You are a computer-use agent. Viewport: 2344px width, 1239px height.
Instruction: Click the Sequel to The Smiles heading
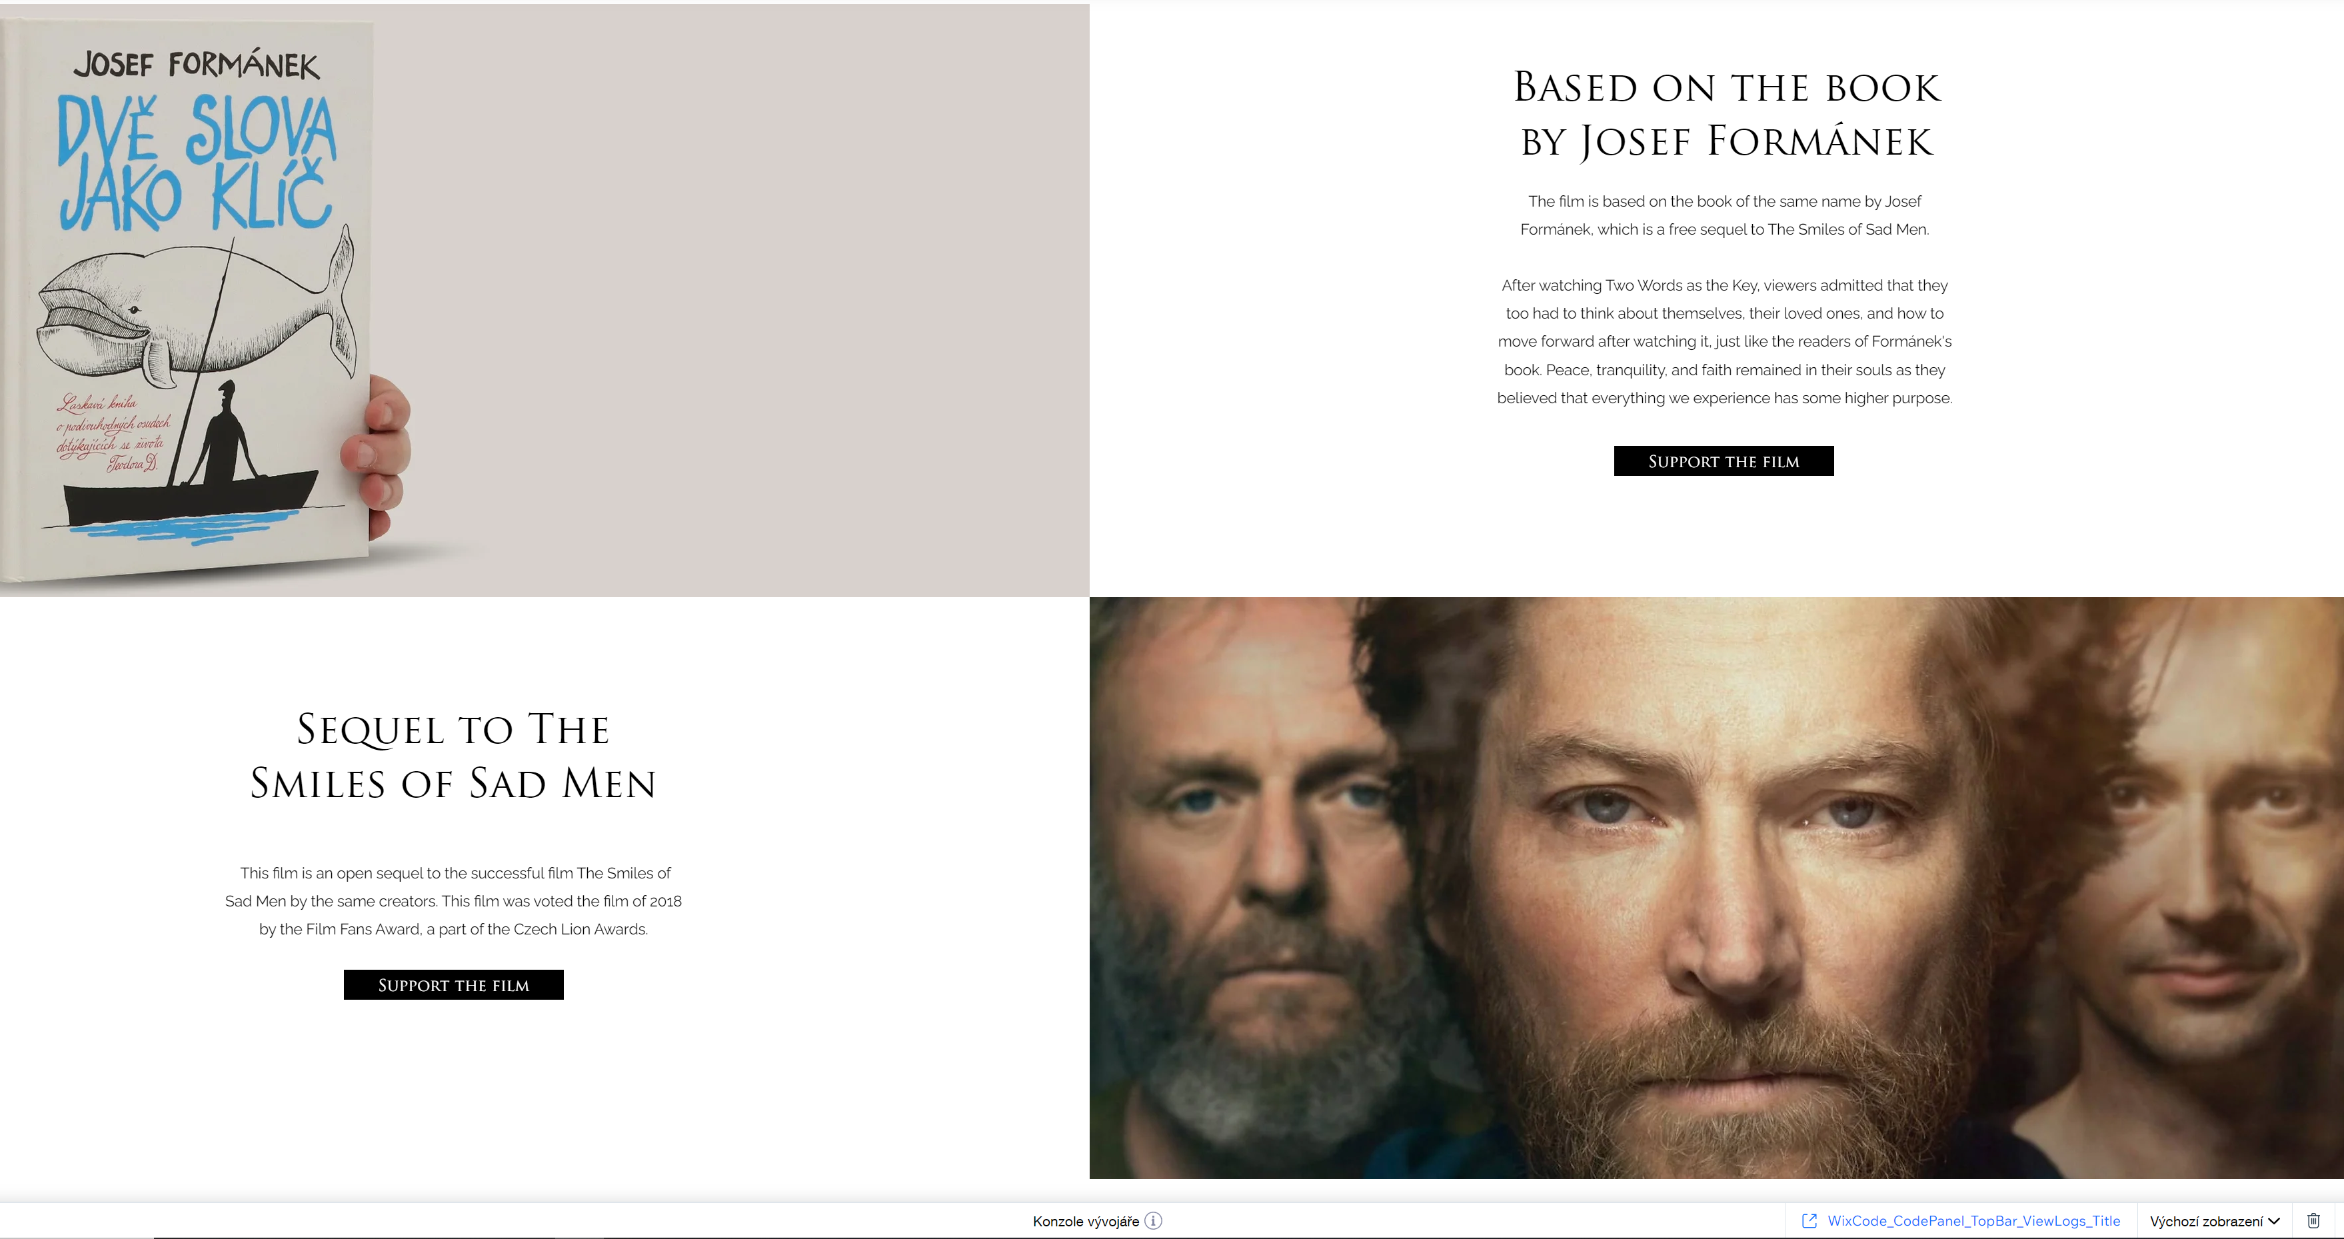(453, 756)
